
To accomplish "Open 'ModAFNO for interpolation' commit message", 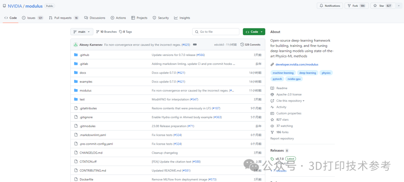I will [170, 99].
